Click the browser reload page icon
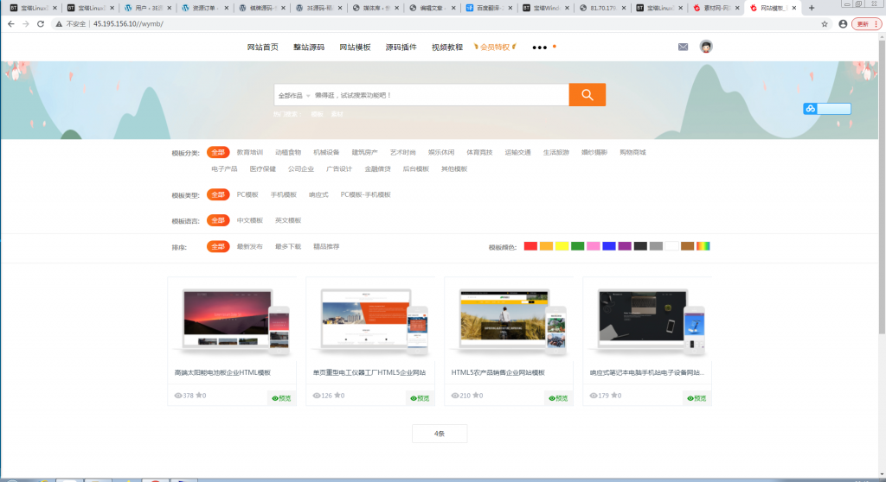Viewport: 886px width, 482px height. point(41,24)
